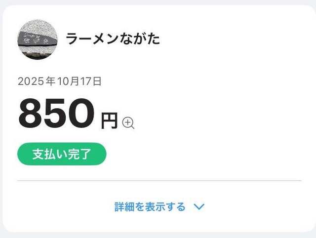
Task: Tap the ラーメンながた shop avatar
Action: [x=38, y=40]
